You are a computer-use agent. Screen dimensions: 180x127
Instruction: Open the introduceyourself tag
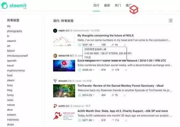point(17,56)
